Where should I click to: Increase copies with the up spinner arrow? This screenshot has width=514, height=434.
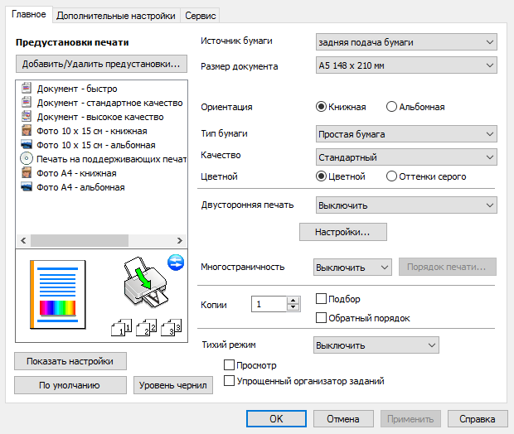point(293,300)
